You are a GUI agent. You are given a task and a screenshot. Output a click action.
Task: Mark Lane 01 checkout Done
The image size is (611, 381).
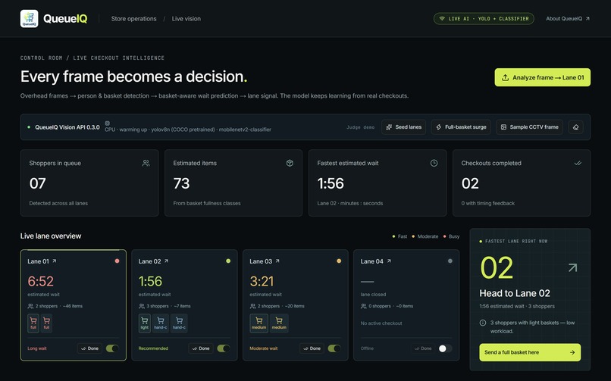pos(89,348)
